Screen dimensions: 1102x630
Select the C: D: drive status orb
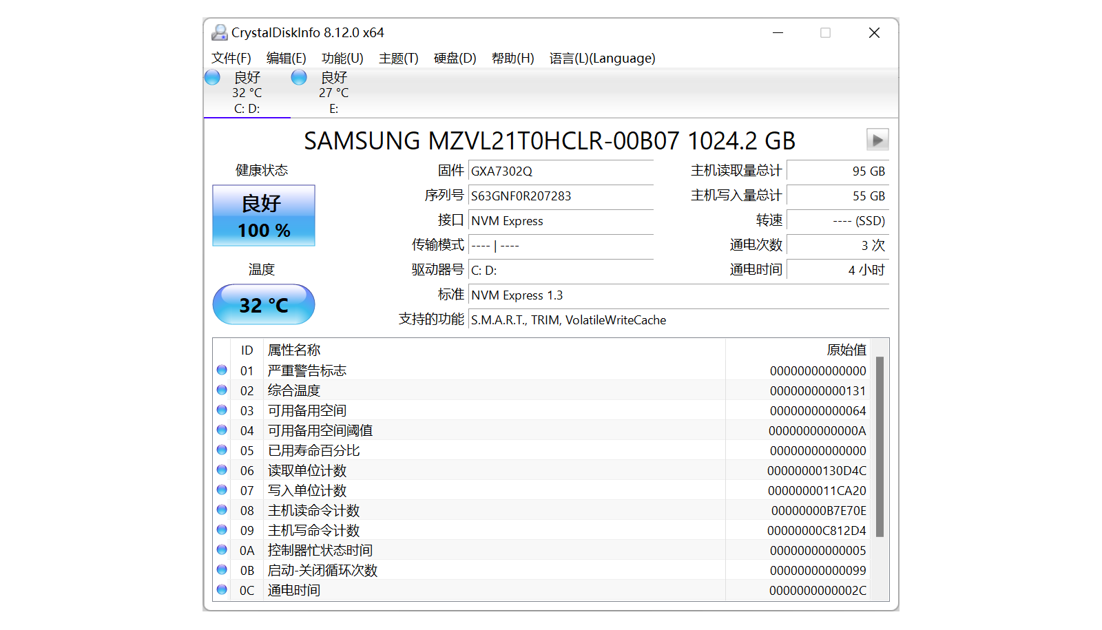point(213,77)
